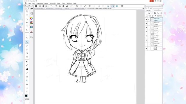Click the layer opacity value field
This screenshot has width=186, height=104.
click(x=160, y=10)
